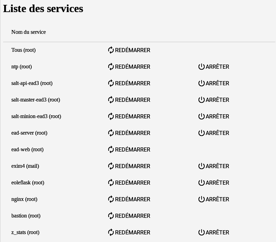This screenshot has width=276, height=242.
Task: Click the restart icon for ead-web
Action: coord(111,149)
